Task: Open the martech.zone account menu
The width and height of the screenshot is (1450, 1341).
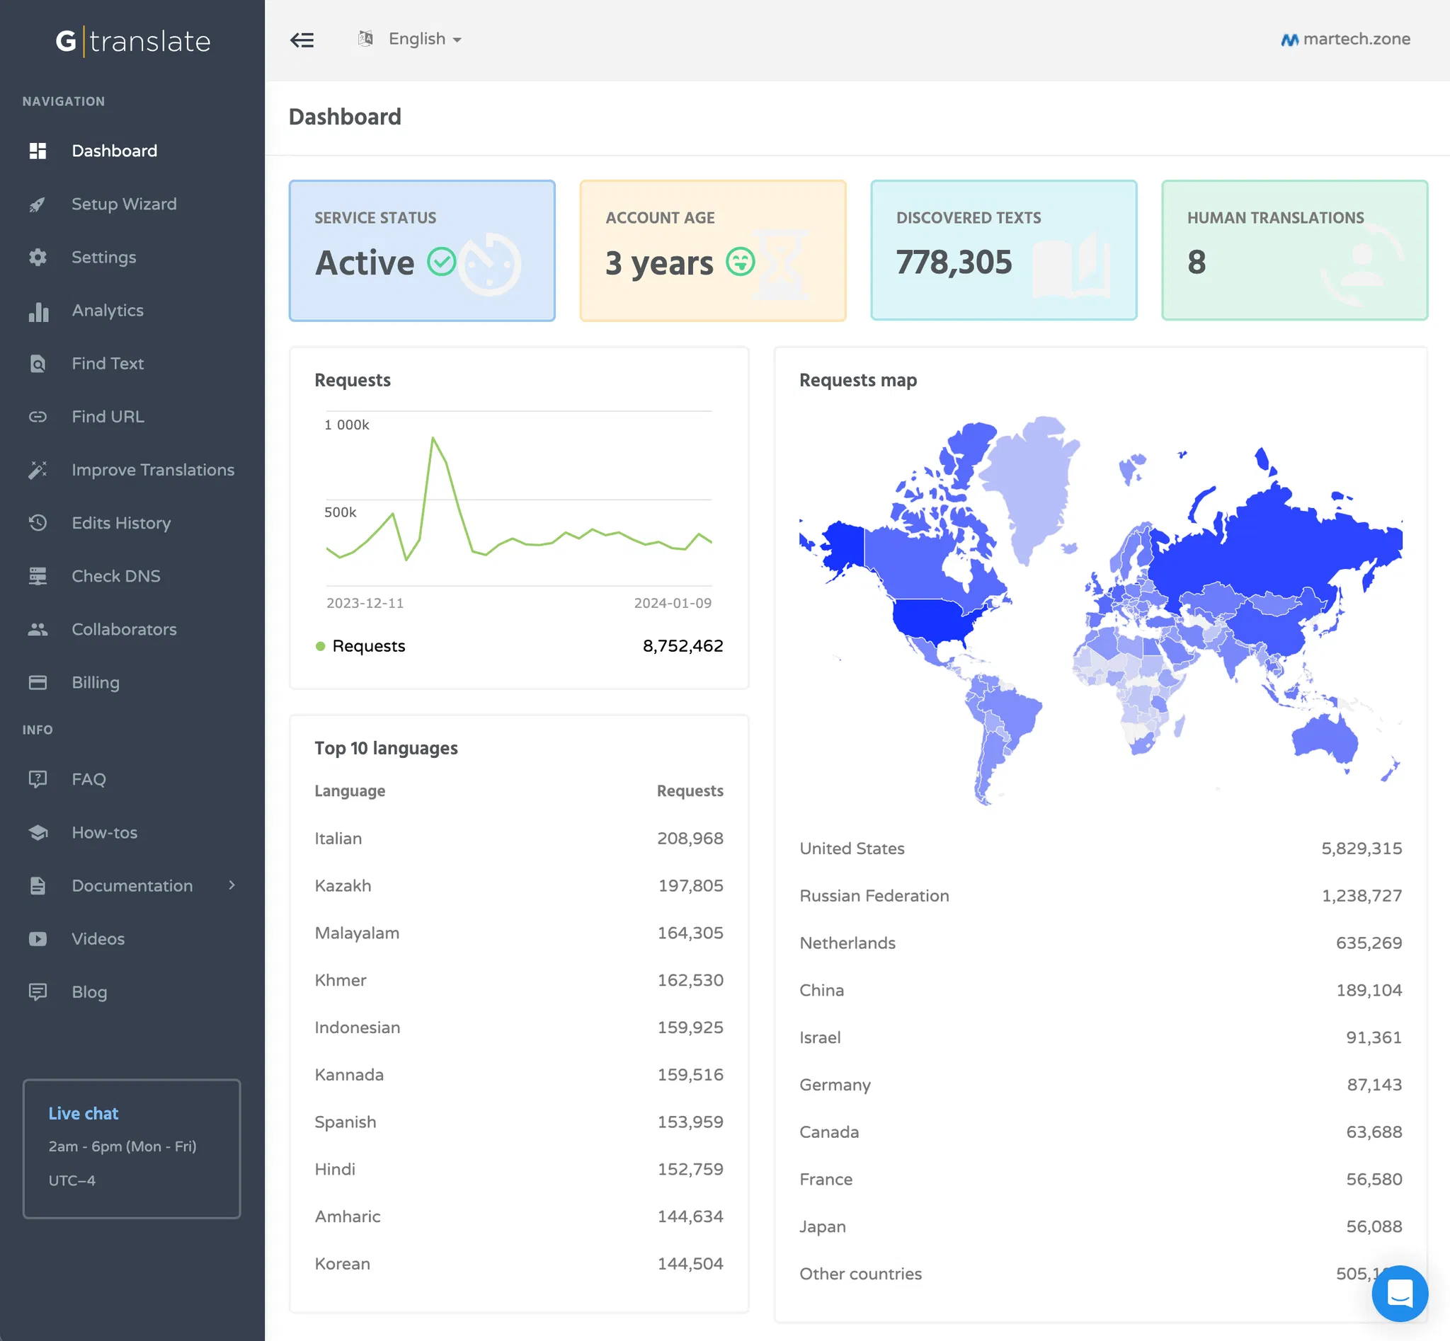Action: click(x=1345, y=39)
